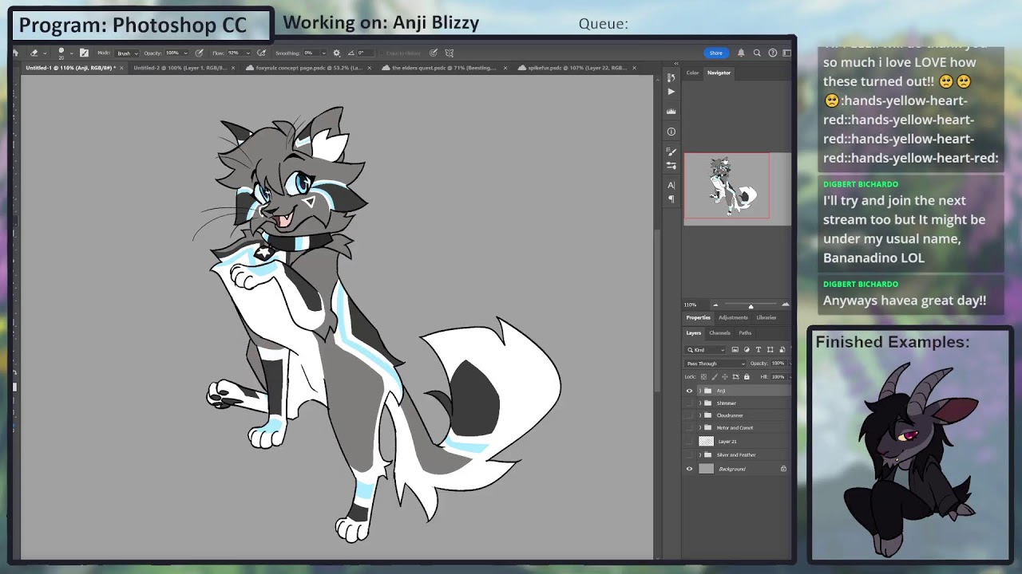
Task: Expand the Silver and Feather group
Action: pyautogui.click(x=700, y=455)
